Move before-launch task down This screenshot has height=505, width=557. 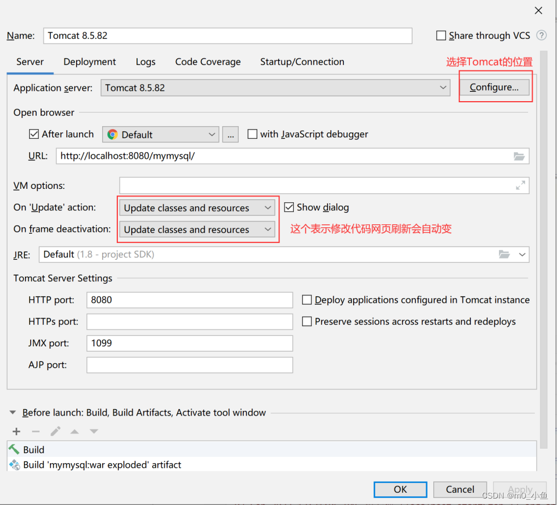coord(94,431)
